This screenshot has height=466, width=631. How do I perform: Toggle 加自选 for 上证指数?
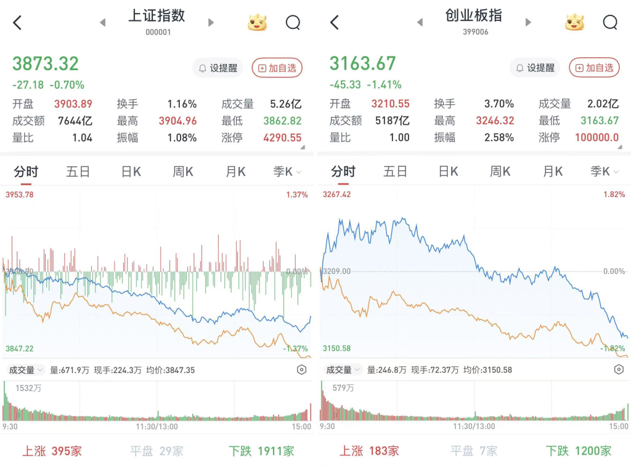point(277,68)
